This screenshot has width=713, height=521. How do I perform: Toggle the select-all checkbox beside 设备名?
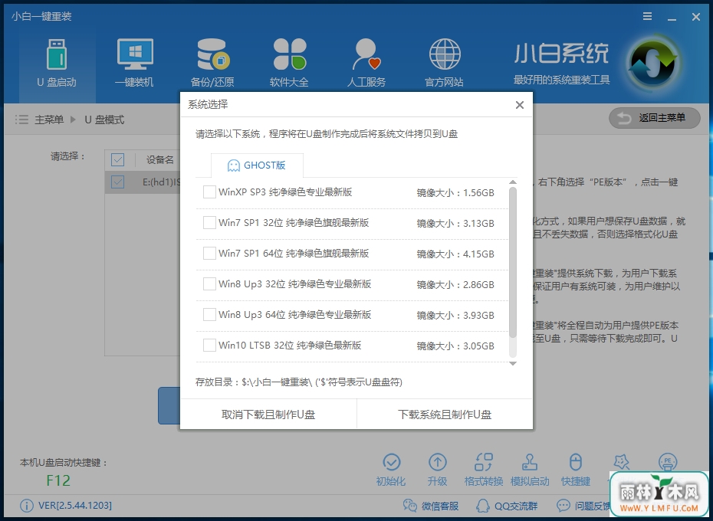click(118, 159)
